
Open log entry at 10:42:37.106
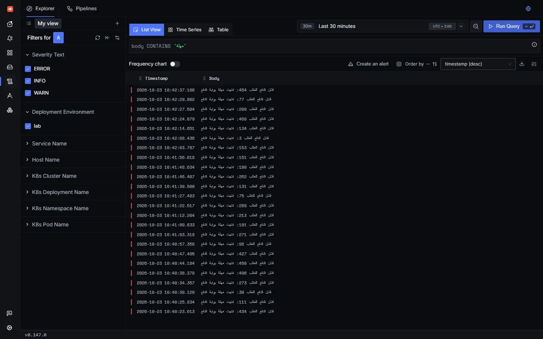[334, 90]
